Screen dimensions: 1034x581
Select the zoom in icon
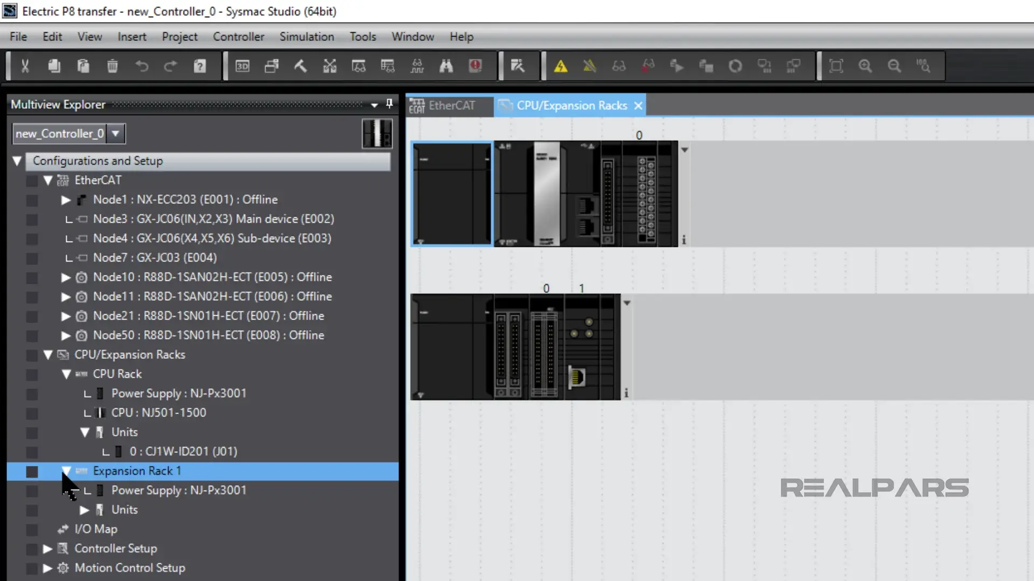[865, 66]
